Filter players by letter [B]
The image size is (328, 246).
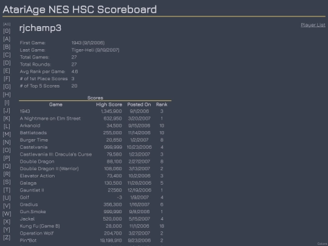tap(7, 47)
